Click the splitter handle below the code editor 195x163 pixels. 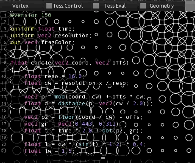tap(103, 158)
